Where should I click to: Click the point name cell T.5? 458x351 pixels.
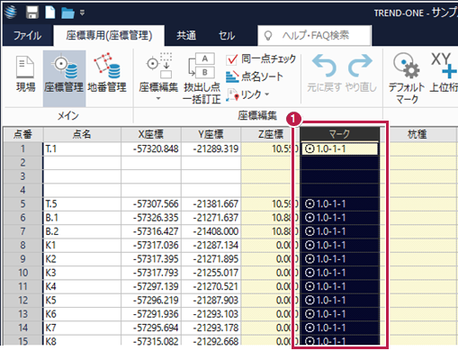pyautogui.click(x=82, y=204)
